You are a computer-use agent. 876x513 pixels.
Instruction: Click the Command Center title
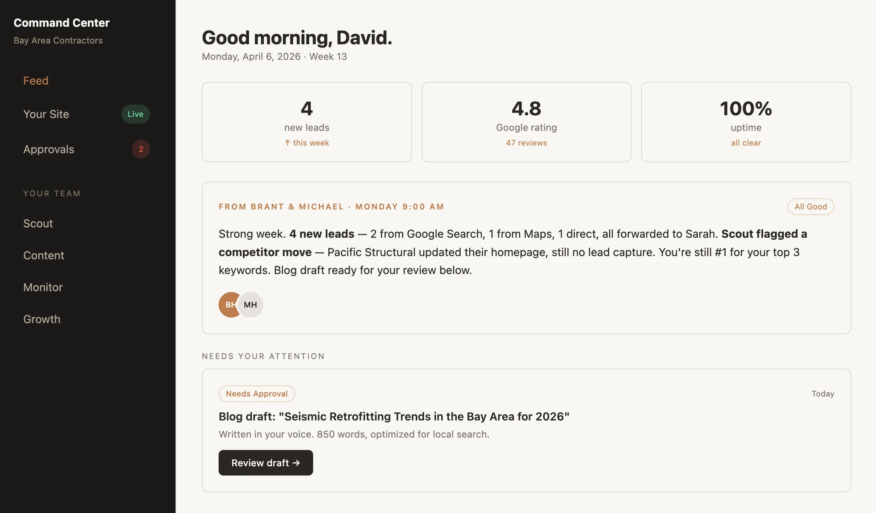(61, 23)
